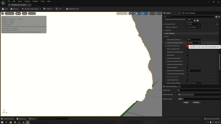This screenshot has width=221, height=124.
Task: Click the camera speed icon
Action: [x=159, y=13]
